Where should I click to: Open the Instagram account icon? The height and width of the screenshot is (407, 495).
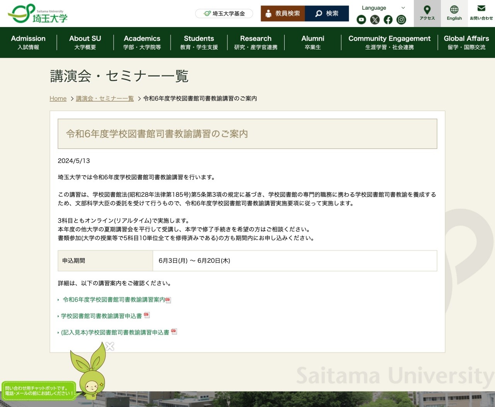tap(401, 19)
